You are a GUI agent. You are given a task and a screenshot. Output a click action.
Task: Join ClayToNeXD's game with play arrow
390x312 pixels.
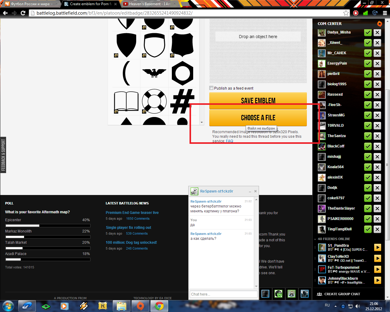tap(378, 258)
